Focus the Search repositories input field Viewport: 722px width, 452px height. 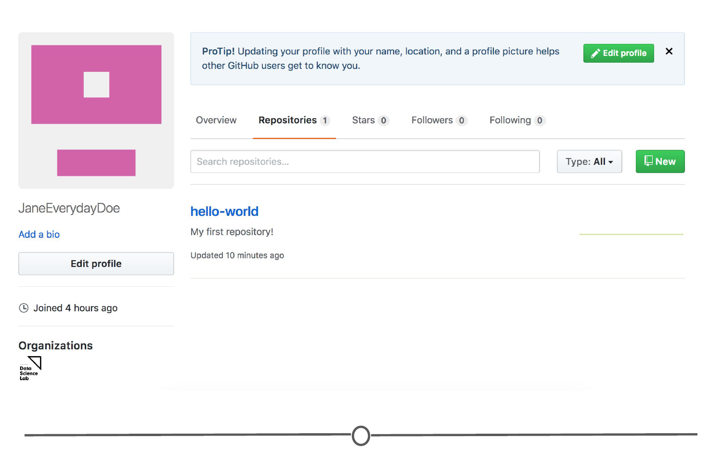tap(365, 162)
